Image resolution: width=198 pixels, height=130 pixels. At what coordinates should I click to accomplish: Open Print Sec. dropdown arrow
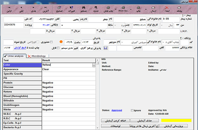pos(131,10)
